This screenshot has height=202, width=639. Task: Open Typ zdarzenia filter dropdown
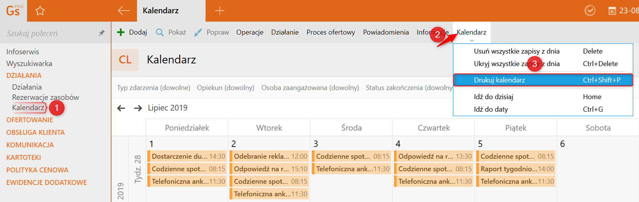[x=153, y=88]
